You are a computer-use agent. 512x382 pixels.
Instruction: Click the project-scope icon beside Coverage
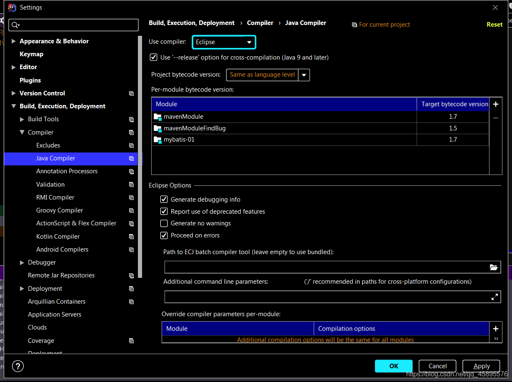coord(132,341)
